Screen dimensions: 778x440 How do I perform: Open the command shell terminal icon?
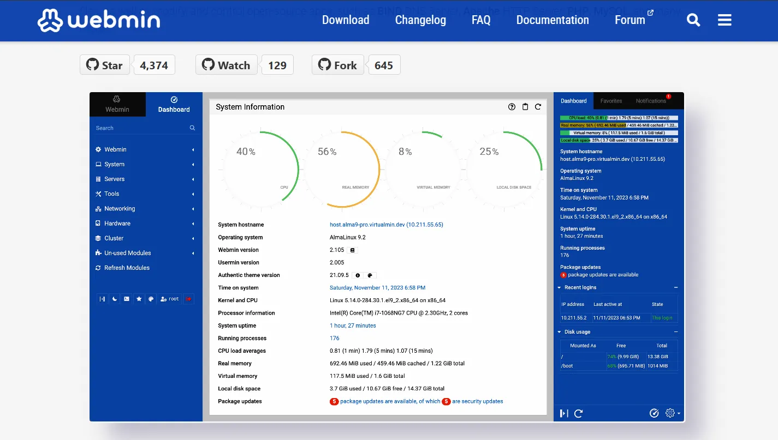point(127,299)
